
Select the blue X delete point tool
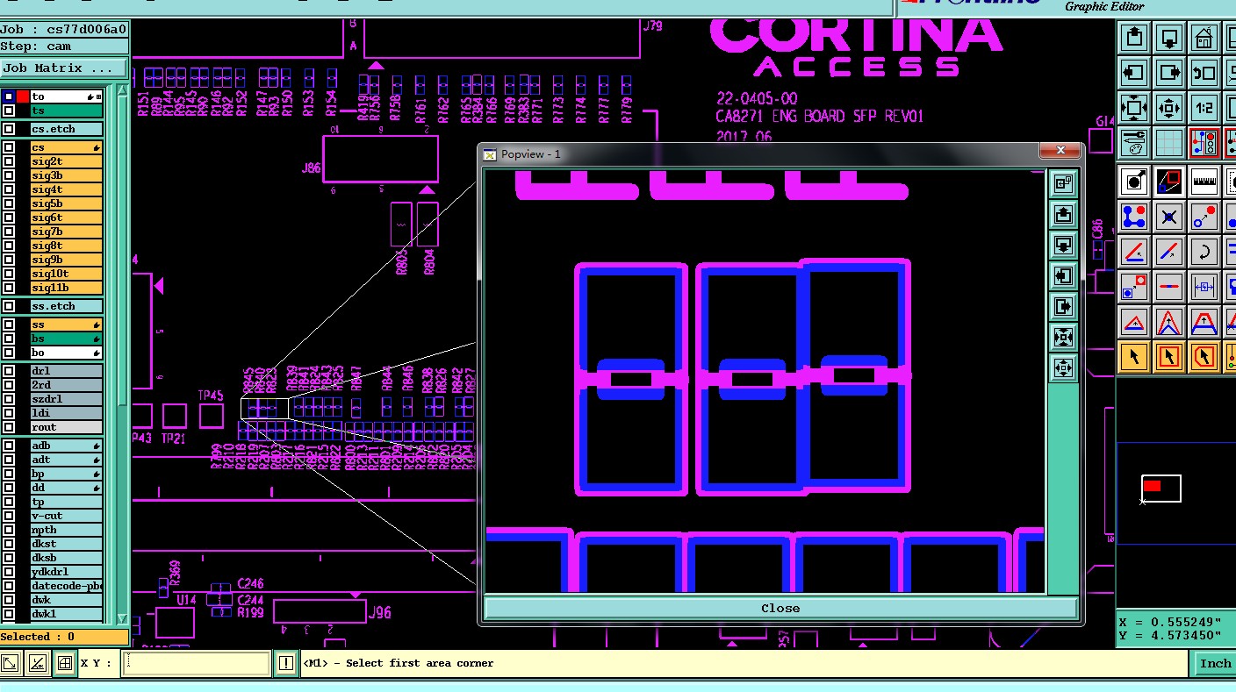click(x=1169, y=217)
